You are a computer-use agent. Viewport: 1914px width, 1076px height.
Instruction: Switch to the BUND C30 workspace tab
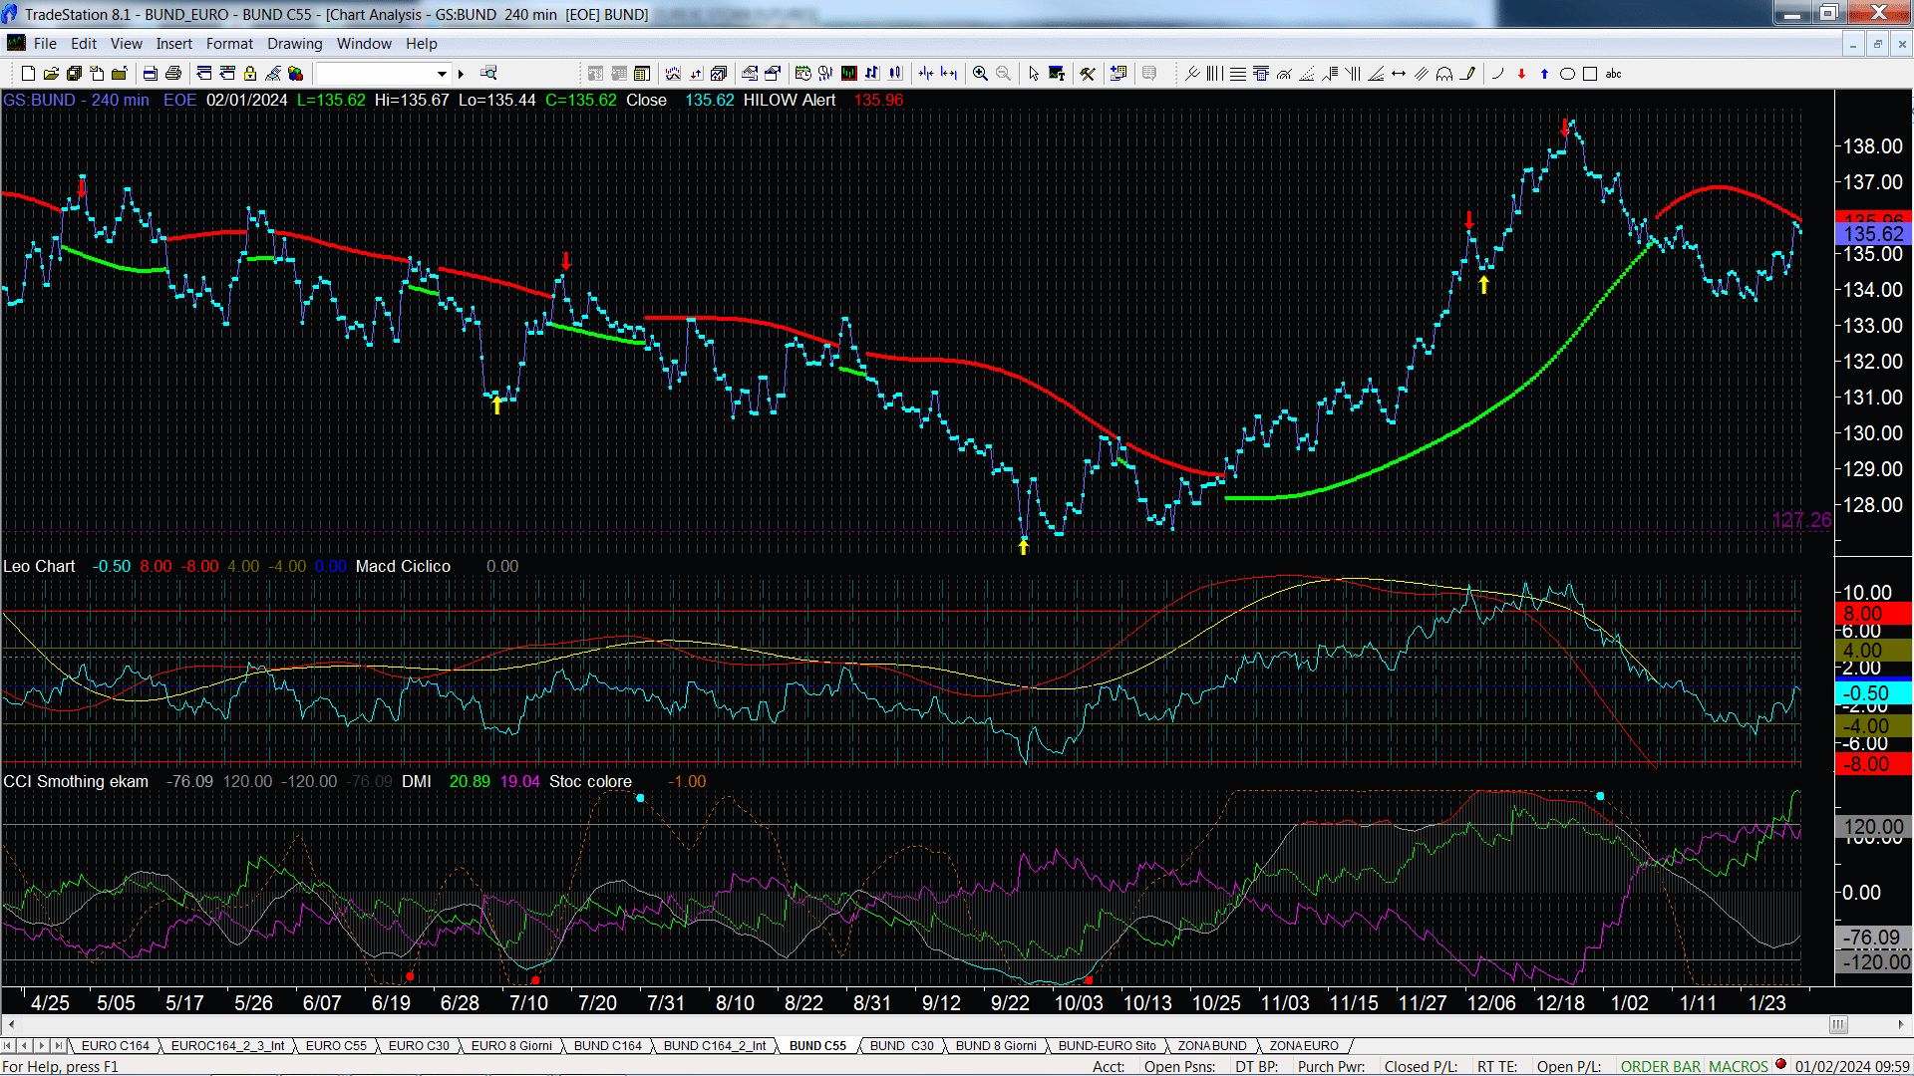[902, 1045]
